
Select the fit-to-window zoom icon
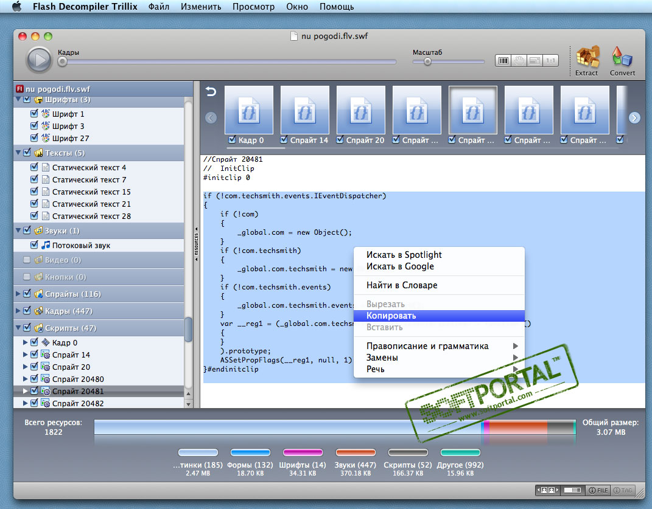[x=535, y=61]
